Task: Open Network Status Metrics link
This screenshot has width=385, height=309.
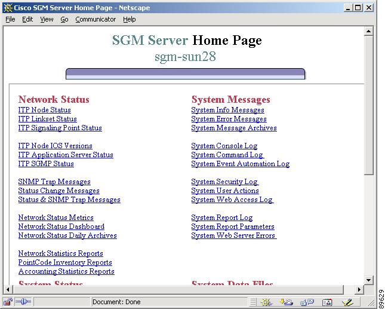Action: point(56,218)
